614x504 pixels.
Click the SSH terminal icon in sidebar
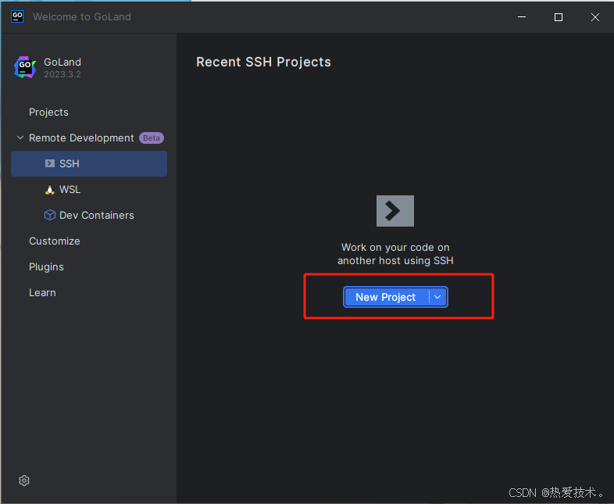pyautogui.click(x=50, y=163)
